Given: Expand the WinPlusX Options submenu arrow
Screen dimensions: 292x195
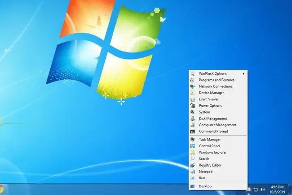Looking at the screenshot, I should coord(243,74).
